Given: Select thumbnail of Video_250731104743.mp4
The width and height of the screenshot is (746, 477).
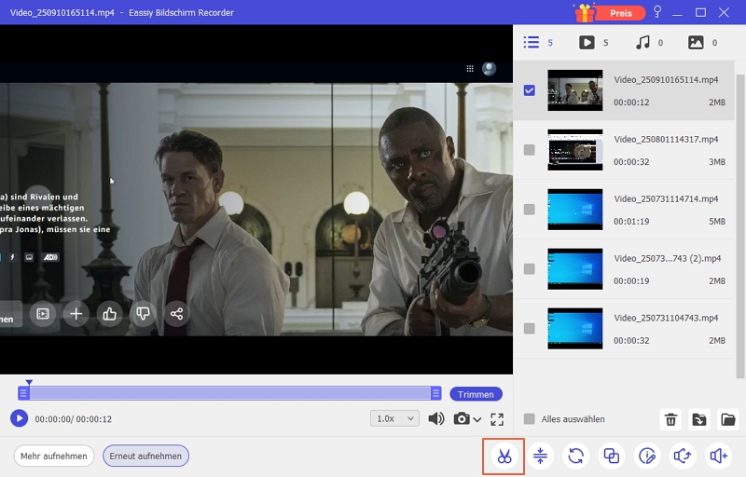Looking at the screenshot, I should pyautogui.click(x=574, y=328).
